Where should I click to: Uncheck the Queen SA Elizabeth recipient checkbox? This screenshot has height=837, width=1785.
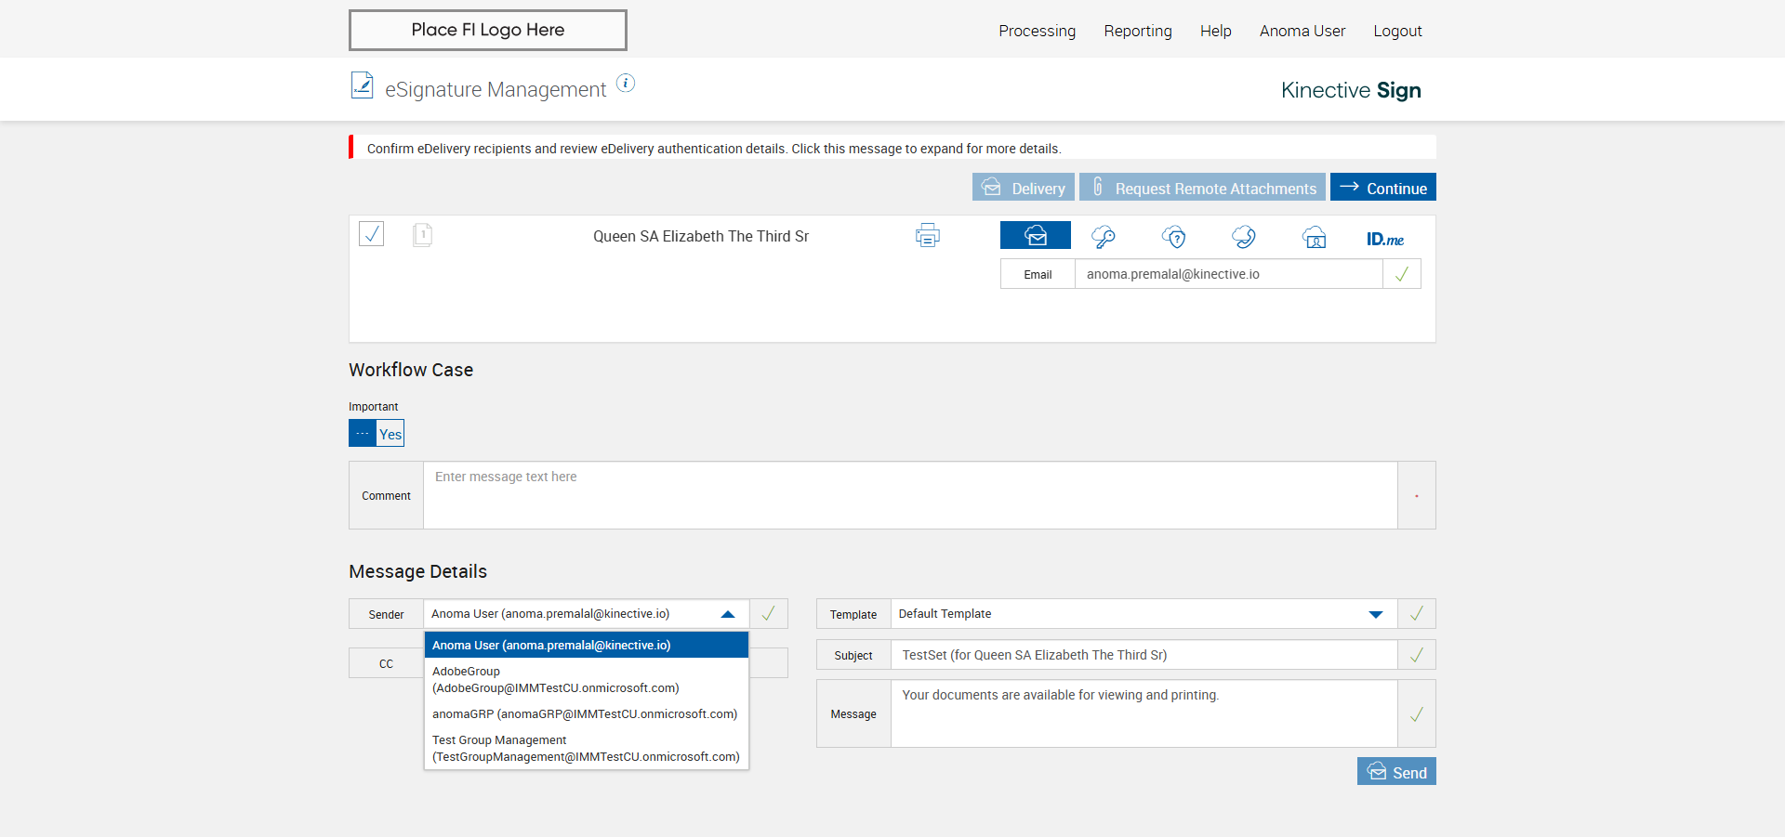[372, 234]
